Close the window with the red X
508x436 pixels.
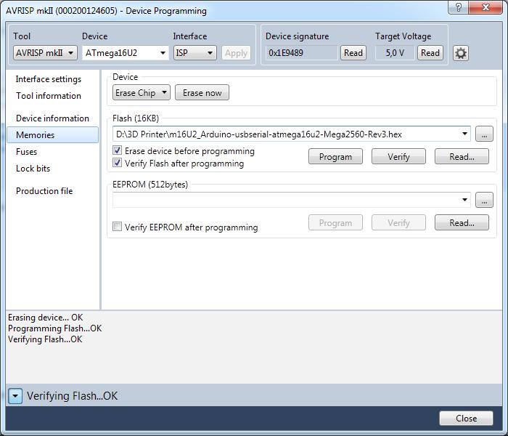point(486,7)
